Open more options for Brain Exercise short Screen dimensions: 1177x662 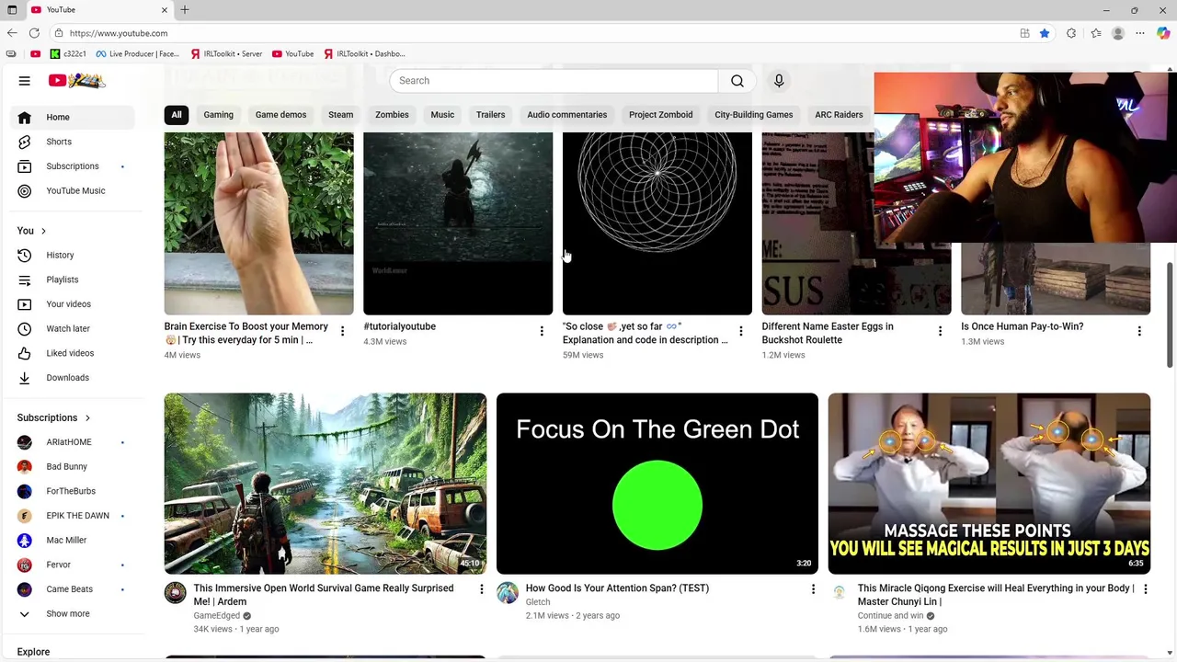[342, 331]
